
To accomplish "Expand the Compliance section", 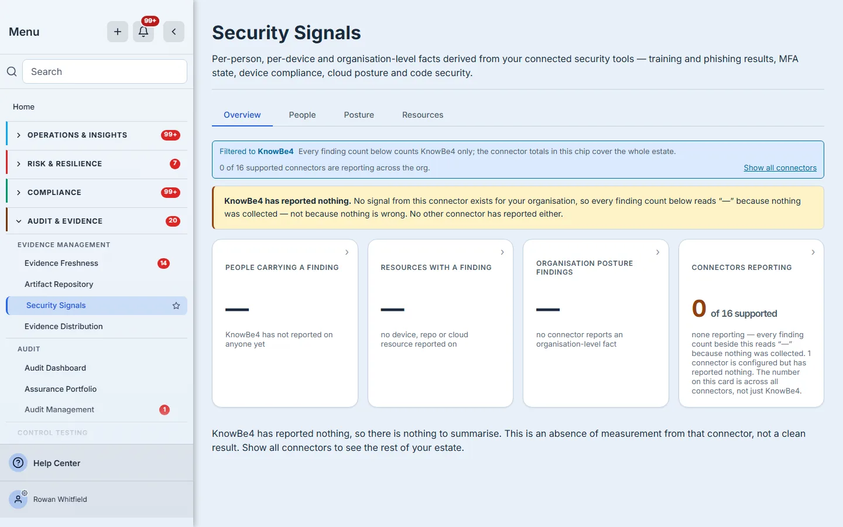I will (x=97, y=193).
